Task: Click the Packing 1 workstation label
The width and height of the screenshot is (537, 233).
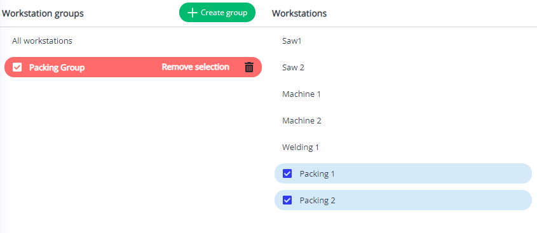Action: [317, 173]
